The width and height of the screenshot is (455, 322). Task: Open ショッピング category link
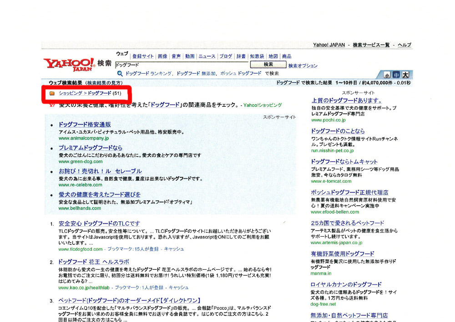click(x=70, y=93)
